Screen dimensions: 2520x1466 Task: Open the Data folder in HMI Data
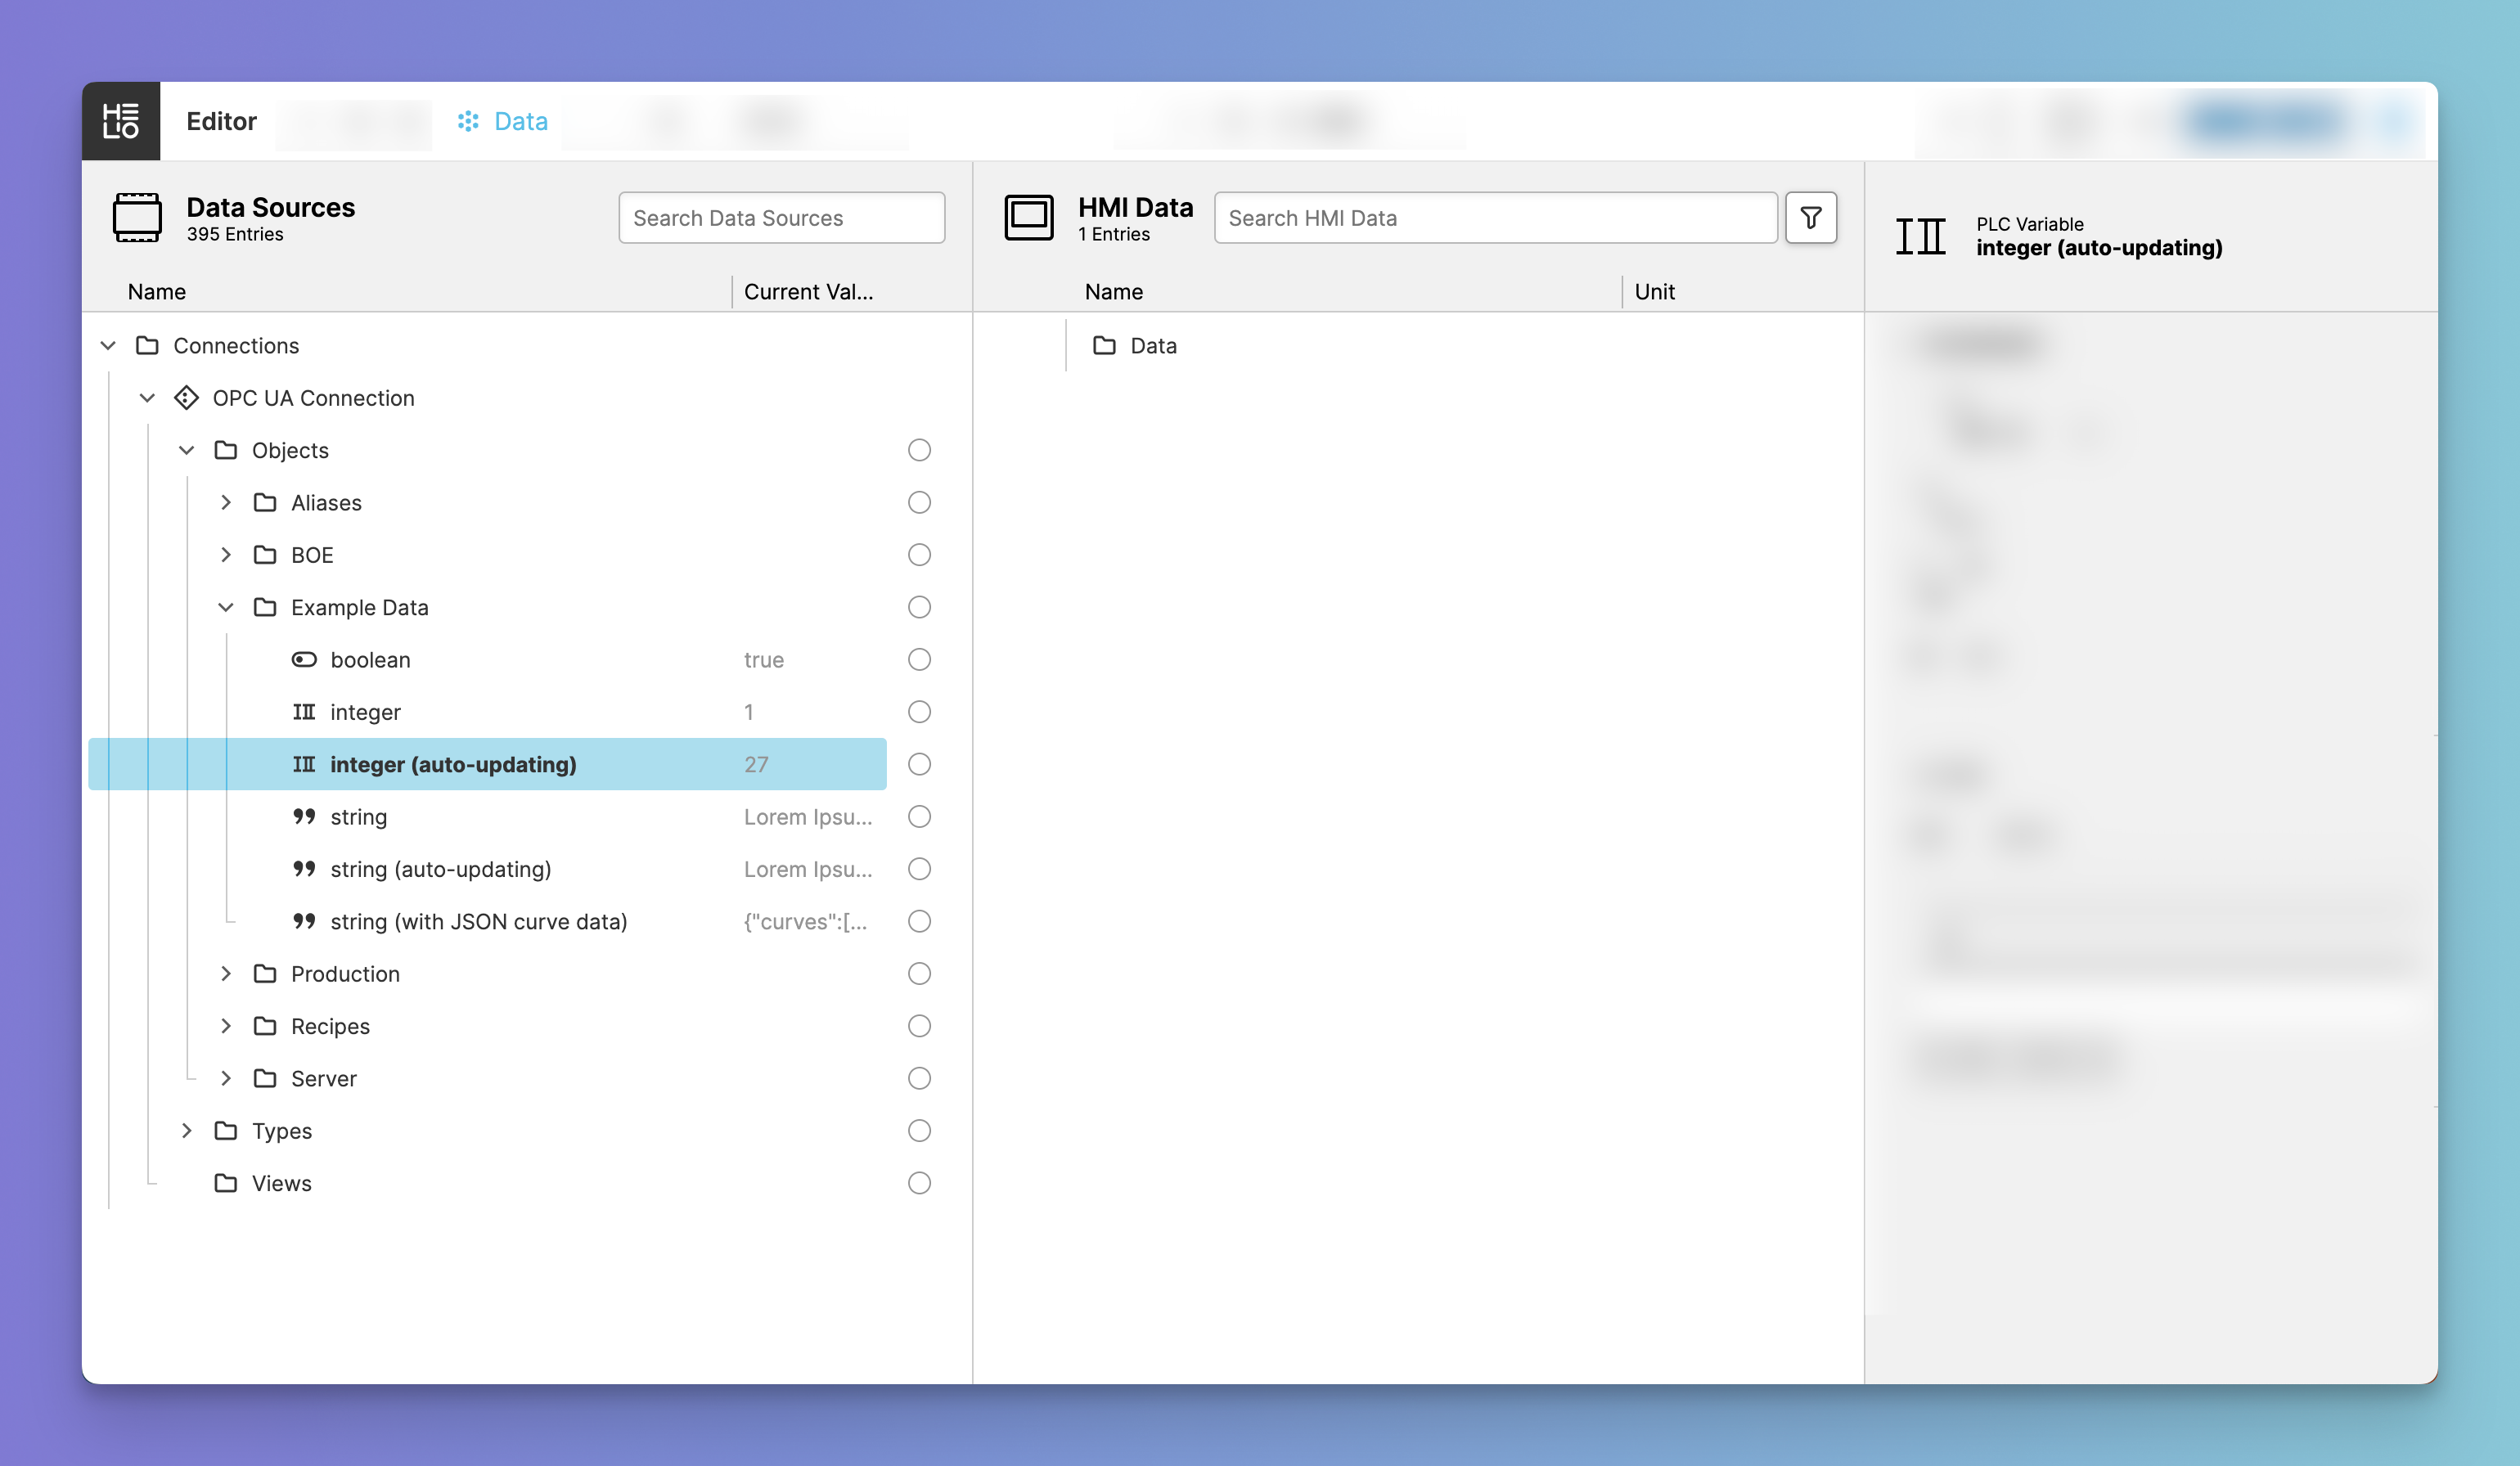1152,346
